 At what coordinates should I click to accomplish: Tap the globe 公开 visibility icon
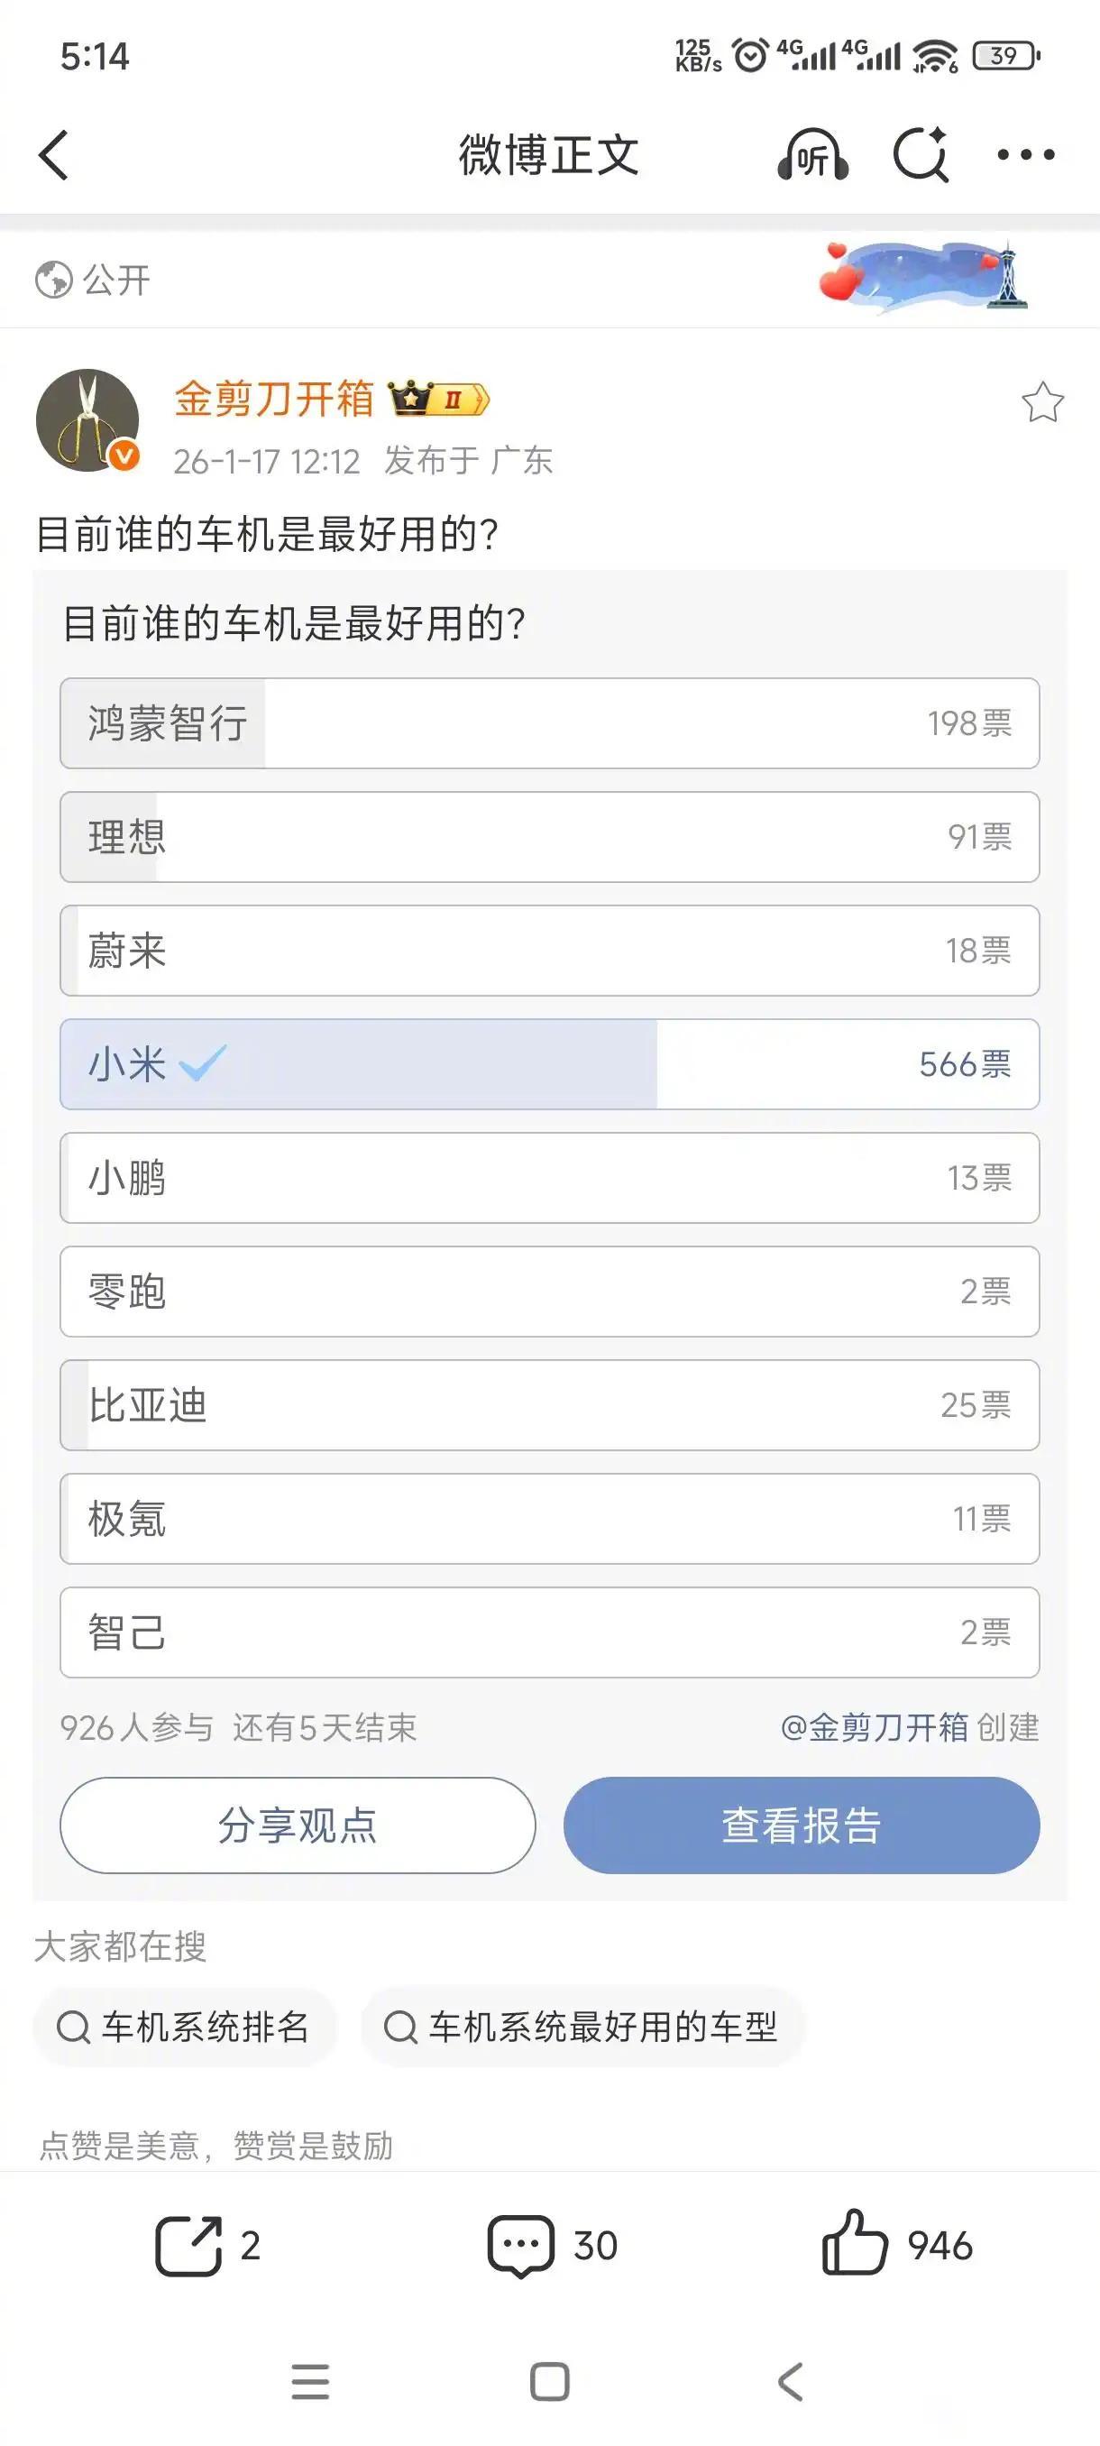tap(54, 278)
